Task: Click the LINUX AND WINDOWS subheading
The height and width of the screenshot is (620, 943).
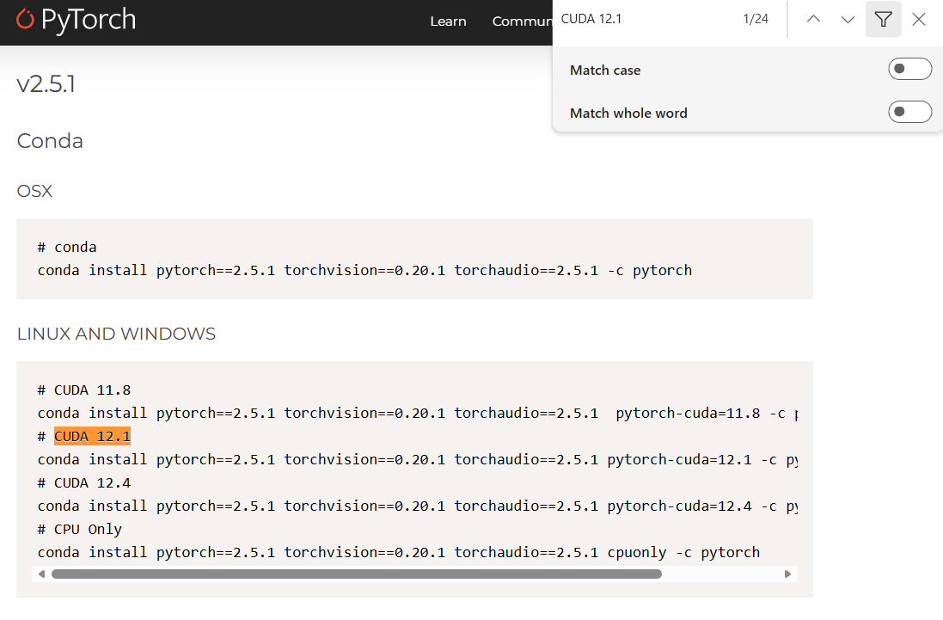Action: coord(116,333)
